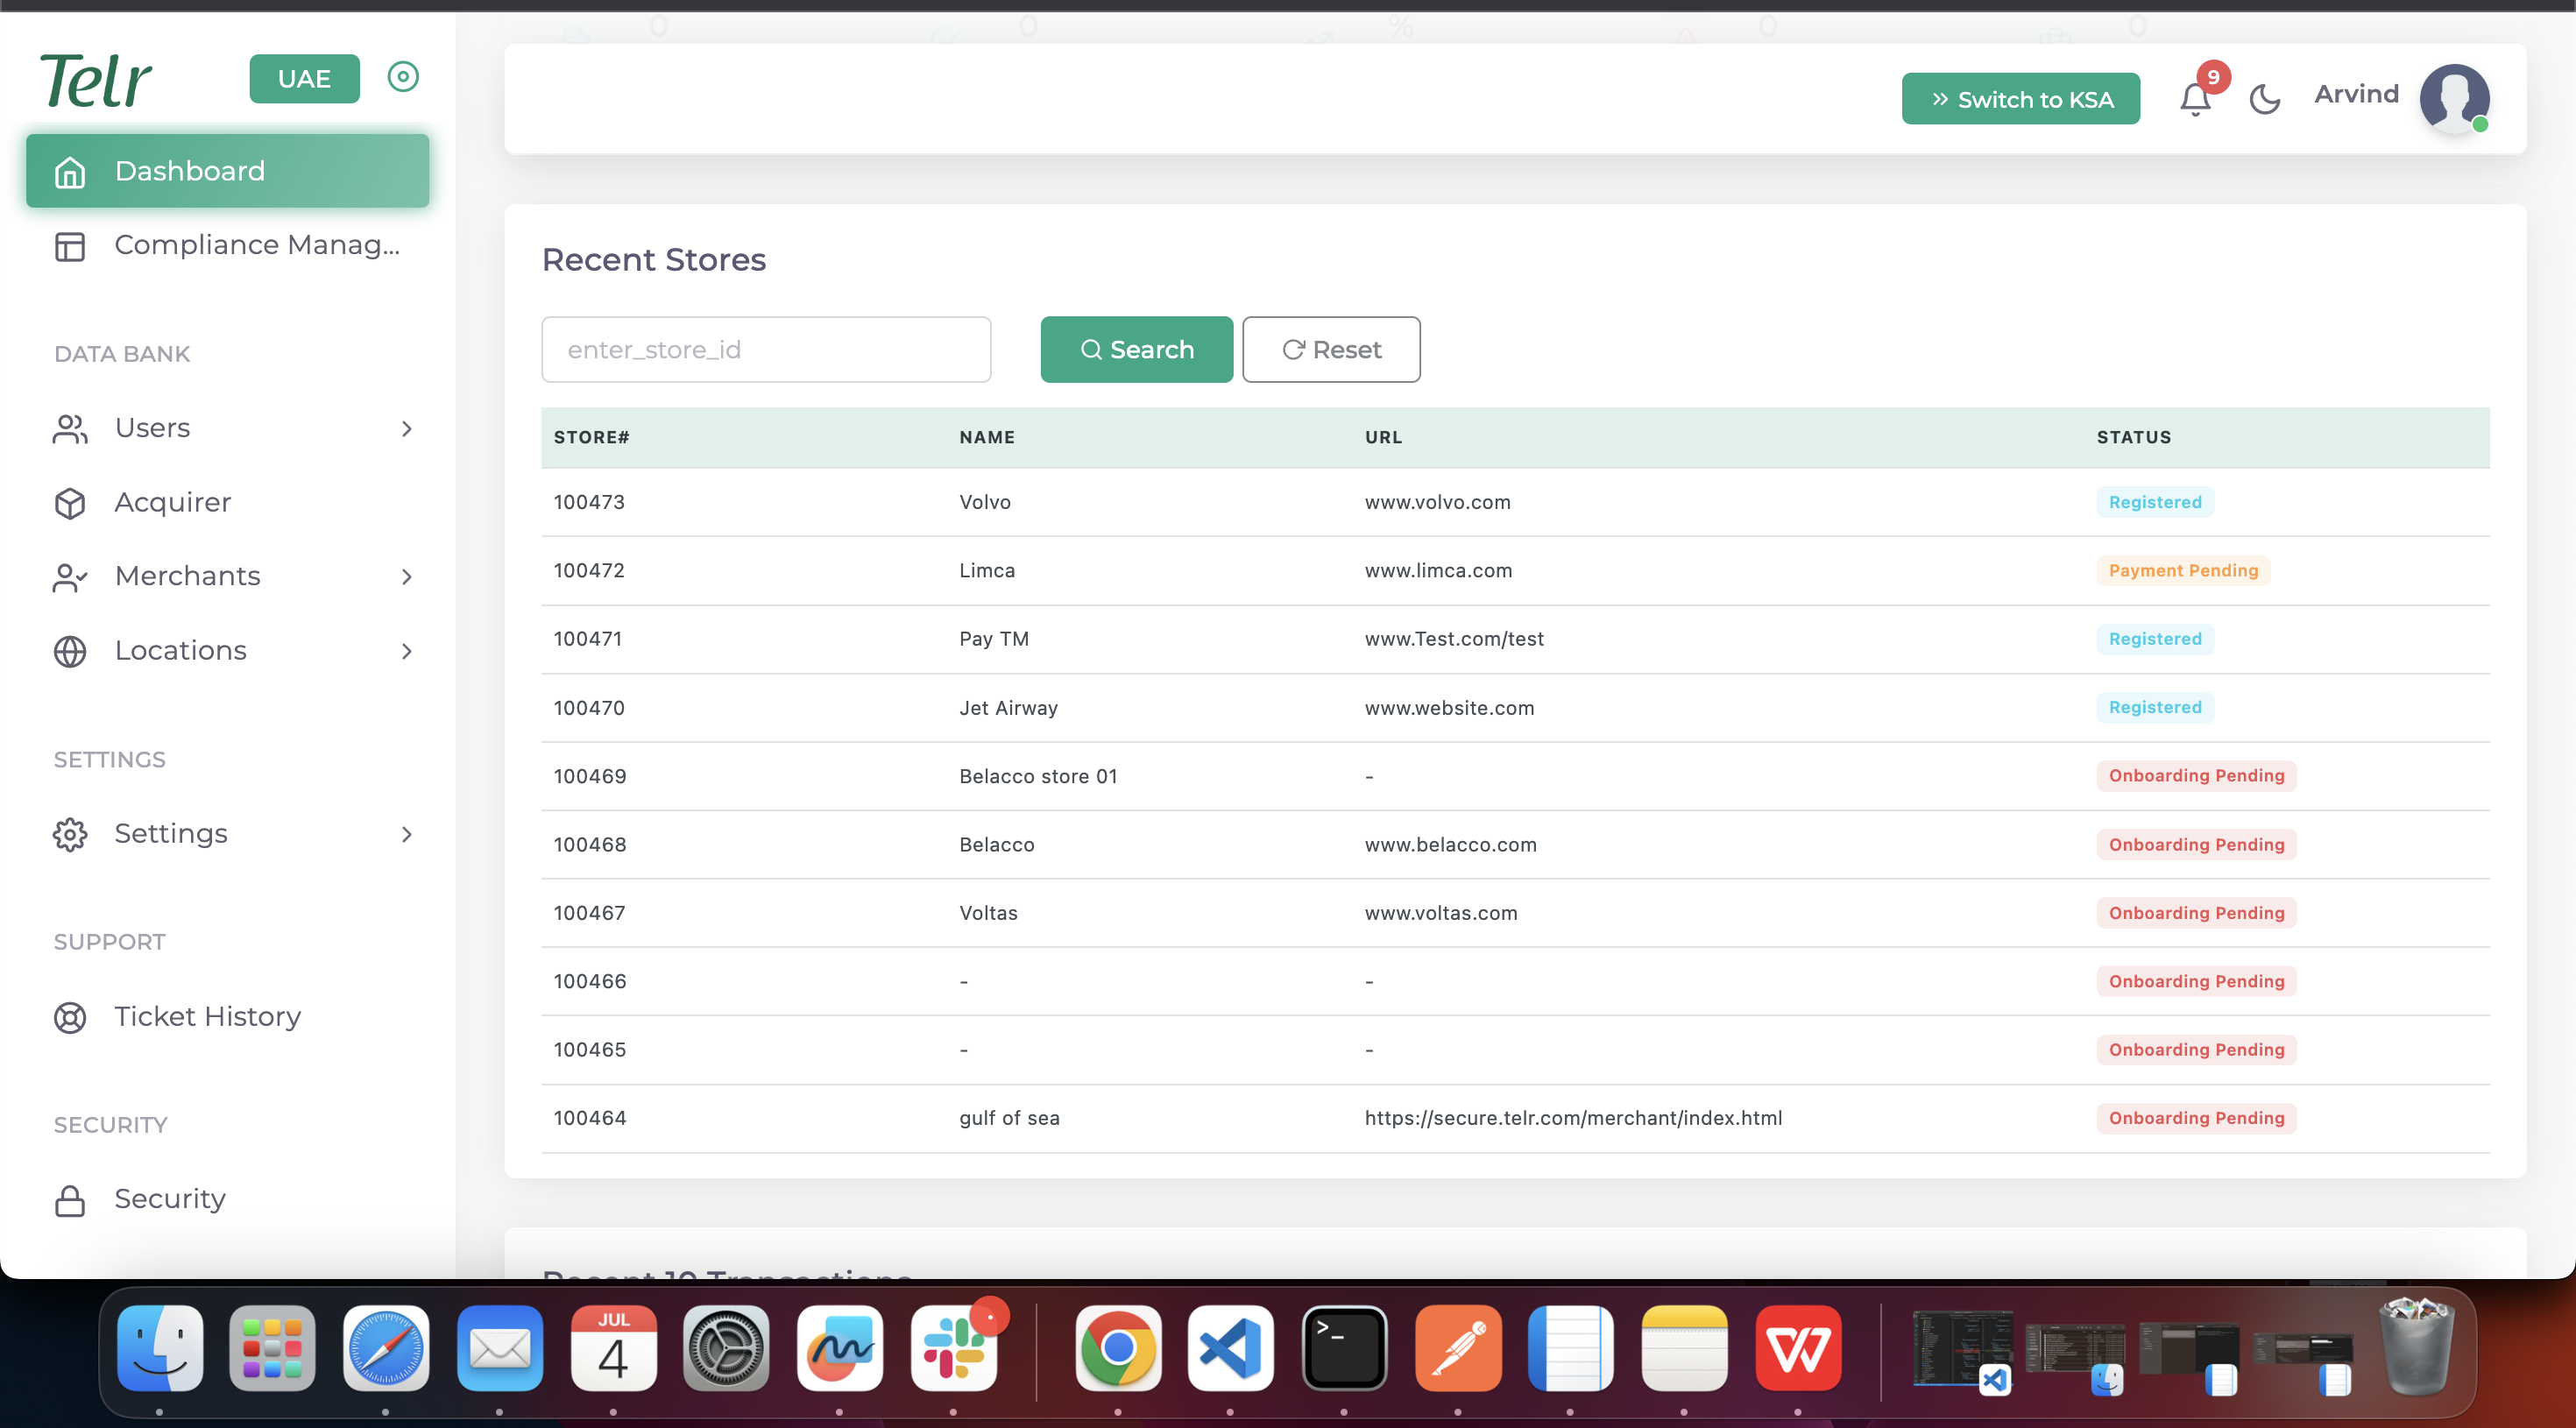Expand the Settings submenu chevron
The height and width of the screenshot is (1428, 2576).
click(407, 835)
